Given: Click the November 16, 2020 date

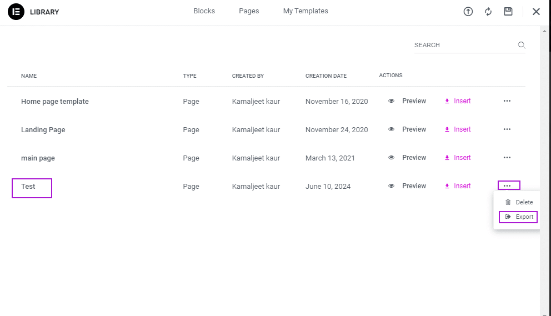Looking at the screenshot, I should (x=337, y=101).
